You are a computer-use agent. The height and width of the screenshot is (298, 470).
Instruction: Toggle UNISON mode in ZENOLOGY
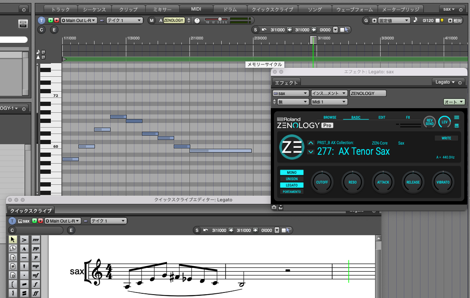(x=292, y=179)
